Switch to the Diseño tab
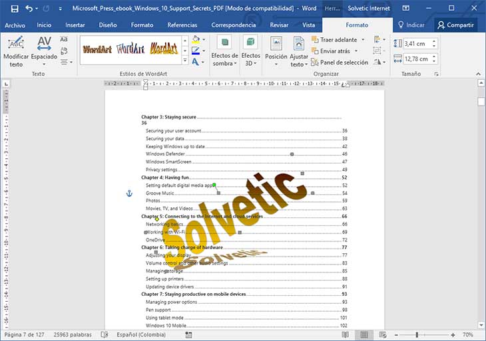 pos(108,25)
